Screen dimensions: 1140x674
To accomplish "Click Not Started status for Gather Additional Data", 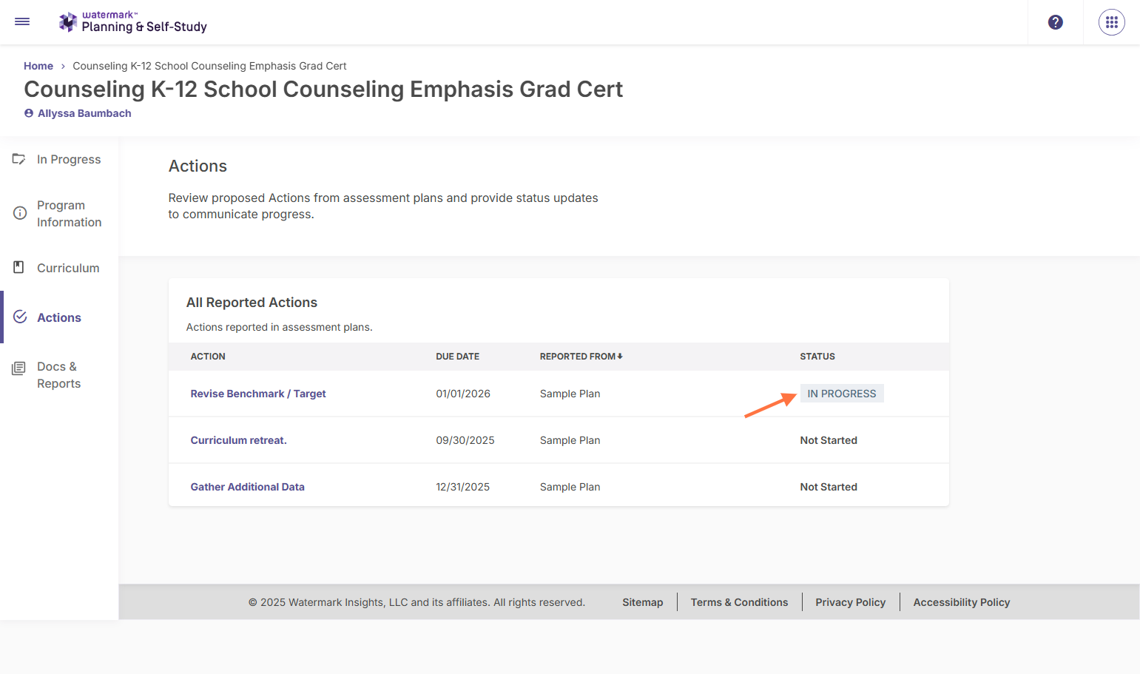I will click(x=829, y=487).
